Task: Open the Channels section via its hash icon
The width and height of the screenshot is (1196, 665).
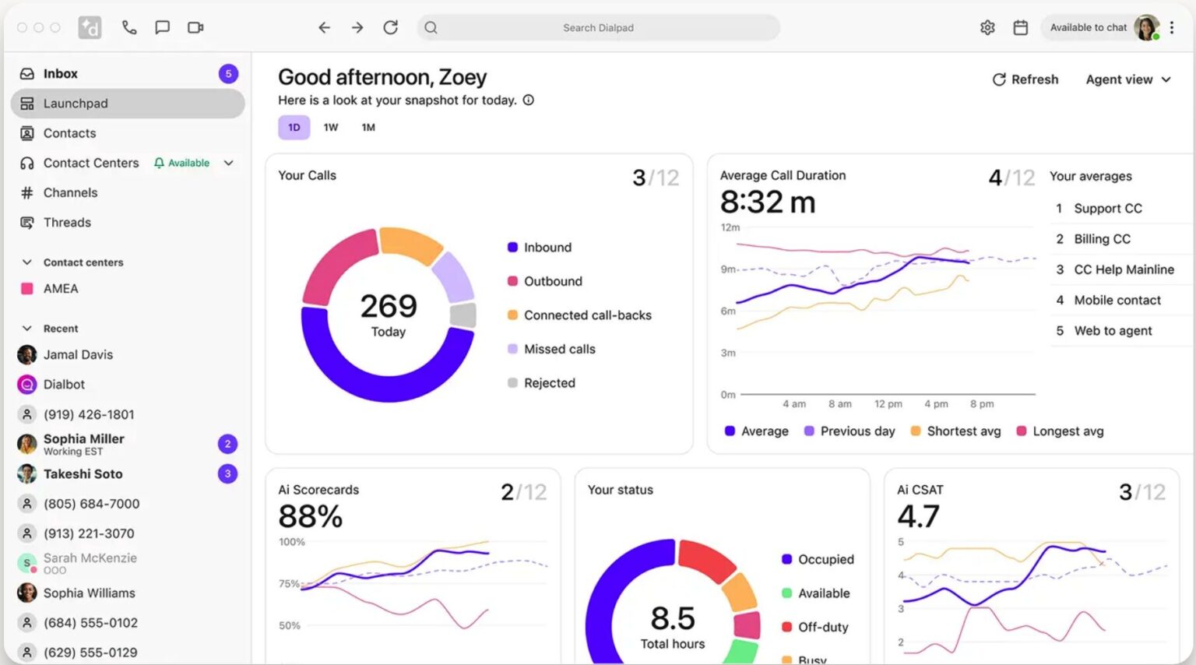Action: 26,192
